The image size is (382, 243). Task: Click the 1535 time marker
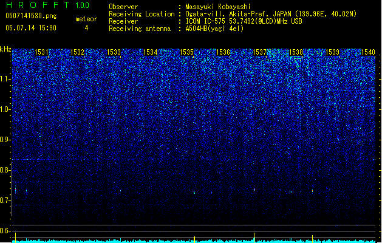[186, 52]
